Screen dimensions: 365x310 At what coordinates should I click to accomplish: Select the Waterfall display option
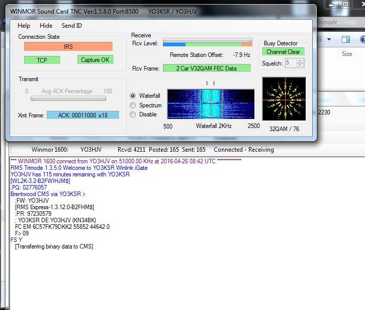point(133,96)
